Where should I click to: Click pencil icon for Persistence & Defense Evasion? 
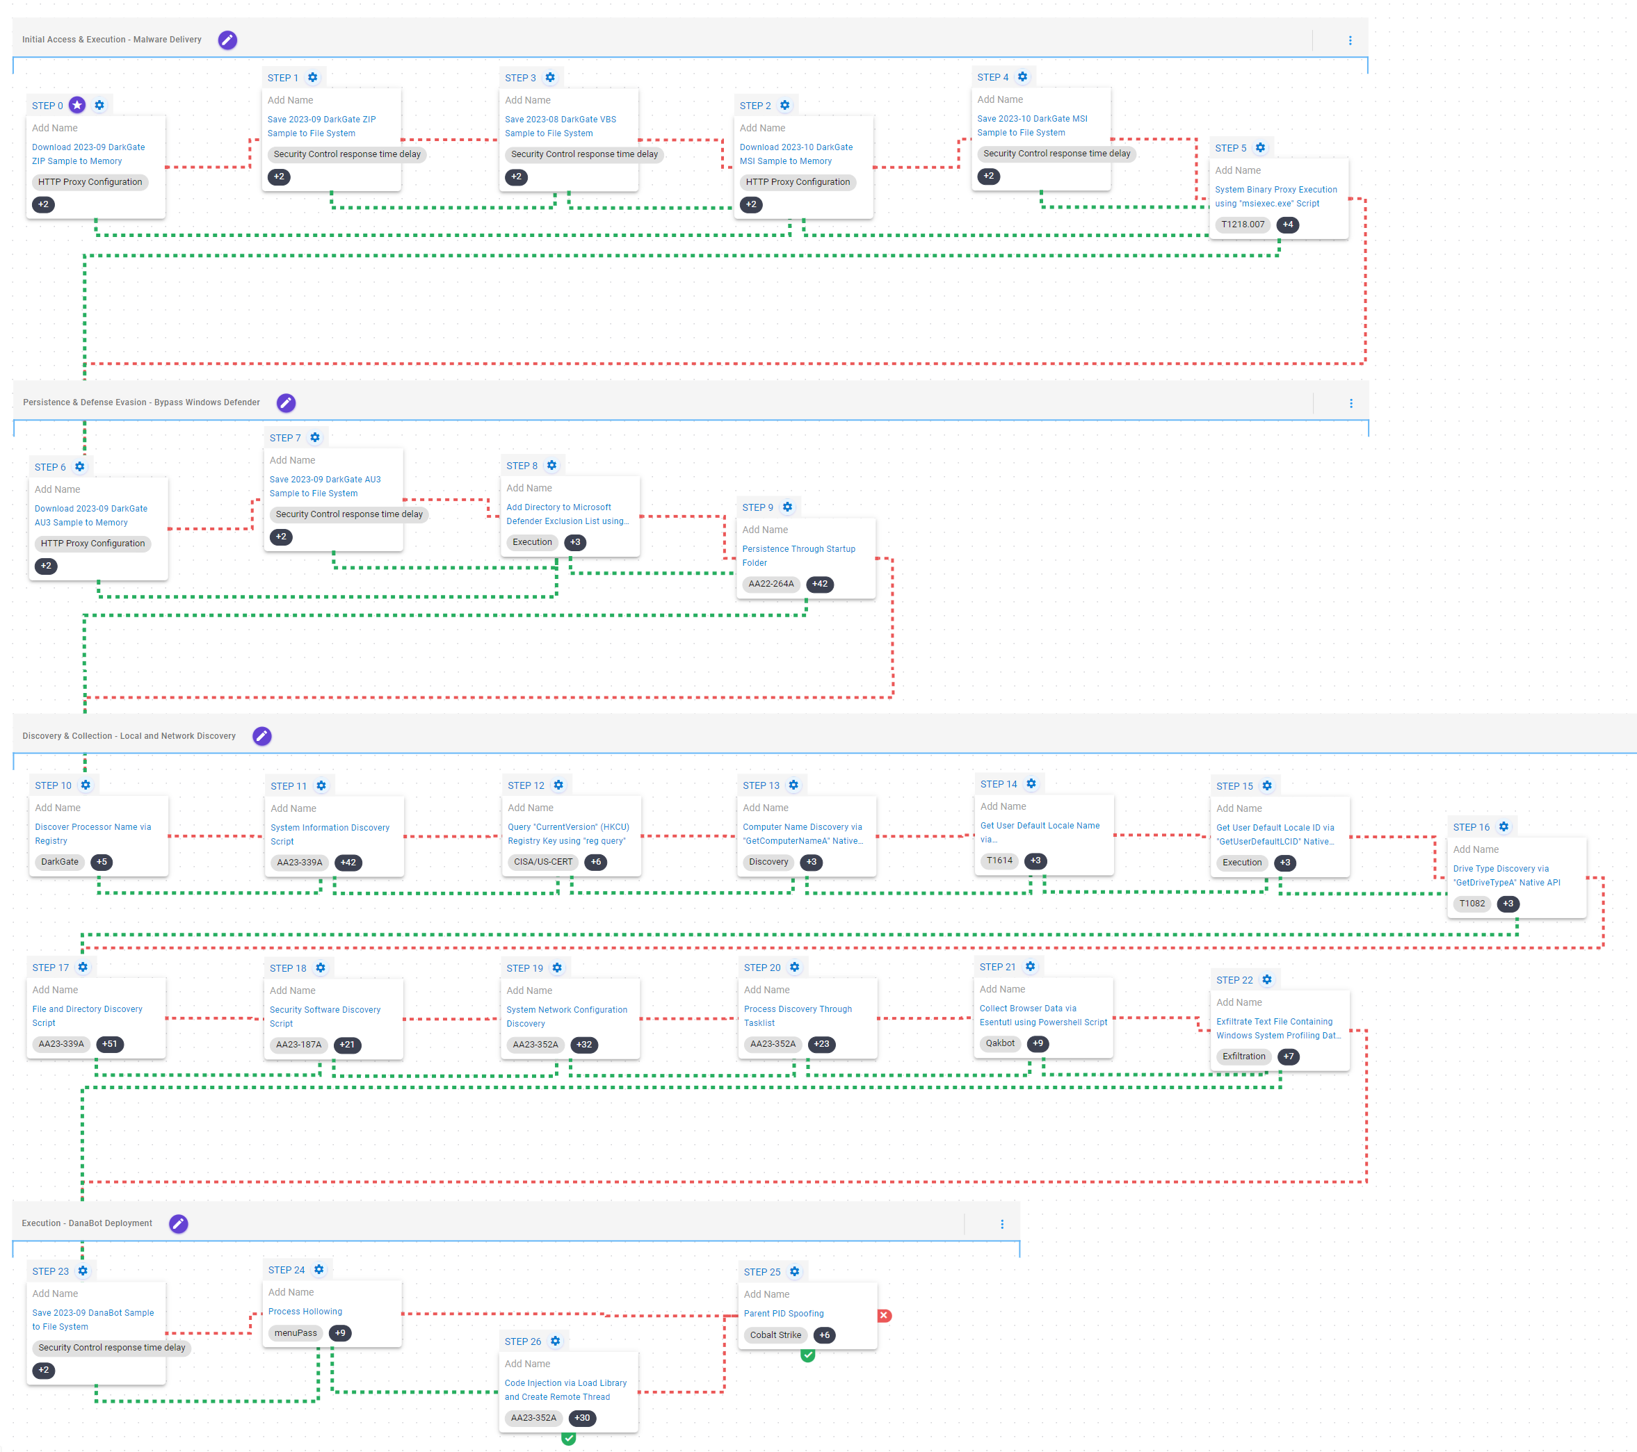(x=286, y=402)
